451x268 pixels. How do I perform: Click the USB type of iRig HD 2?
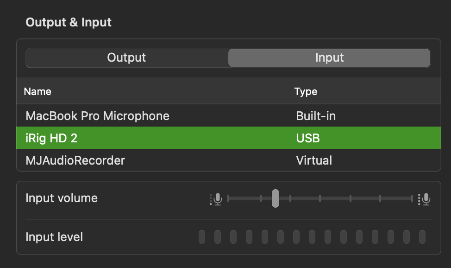pos(308,138)
